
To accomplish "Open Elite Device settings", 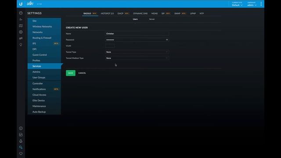I will pos(44,101).
